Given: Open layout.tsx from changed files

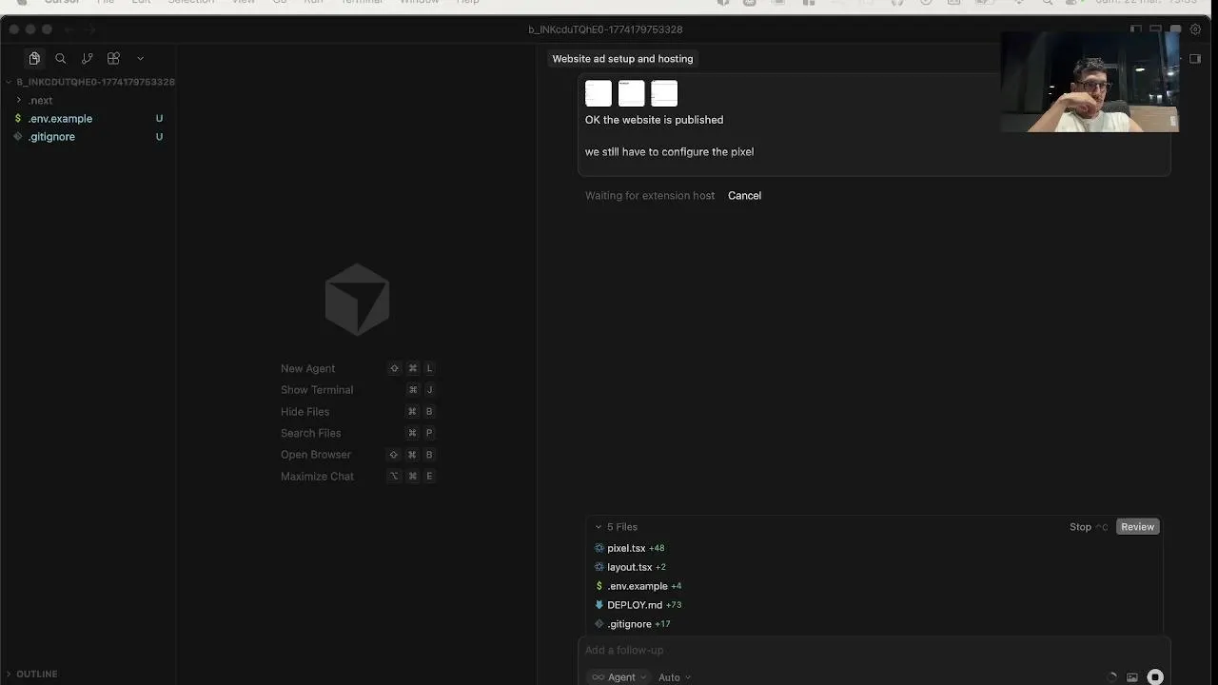Looking at the screenshot, I should (630, 567).
